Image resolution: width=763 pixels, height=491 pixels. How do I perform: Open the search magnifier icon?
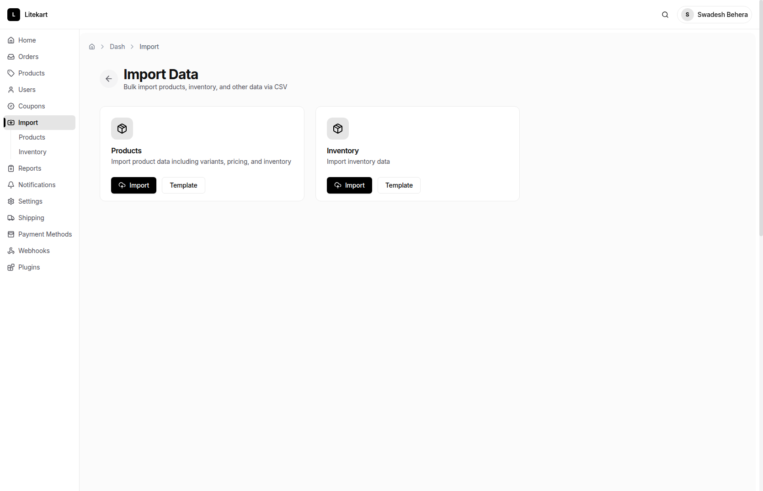click(665, 15)
